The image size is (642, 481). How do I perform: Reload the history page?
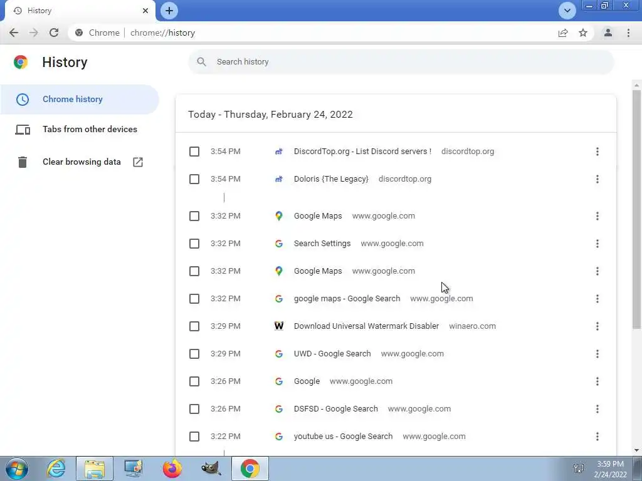coord(54,33)
